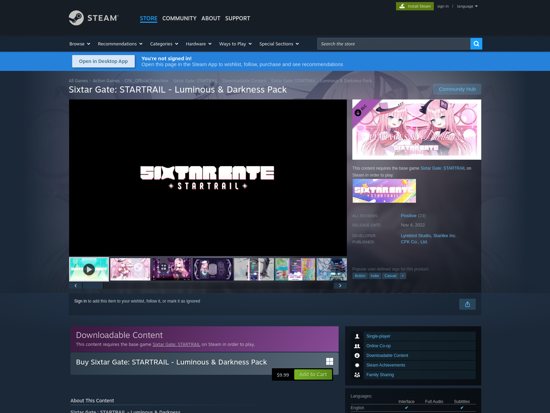Click the DLC header artwork image

pyautogui.click(x=417, y=129)
